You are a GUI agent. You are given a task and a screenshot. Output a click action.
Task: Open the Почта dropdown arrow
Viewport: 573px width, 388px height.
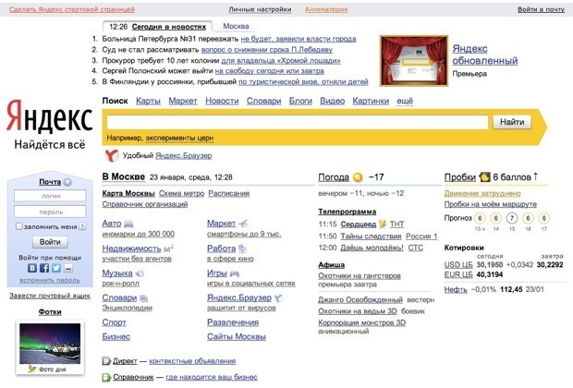tap(67, 182)
